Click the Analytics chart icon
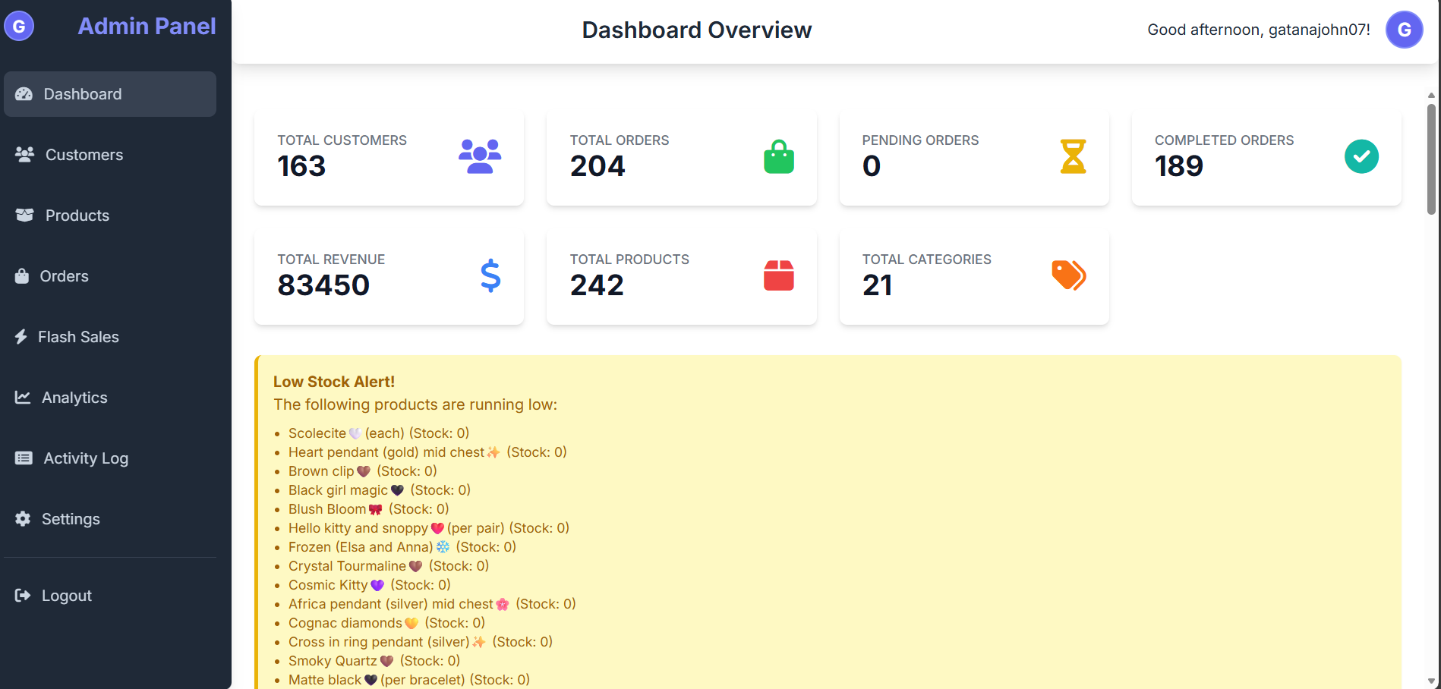The height and width of the screenshot is (689, 1441). tap(23, 397)
